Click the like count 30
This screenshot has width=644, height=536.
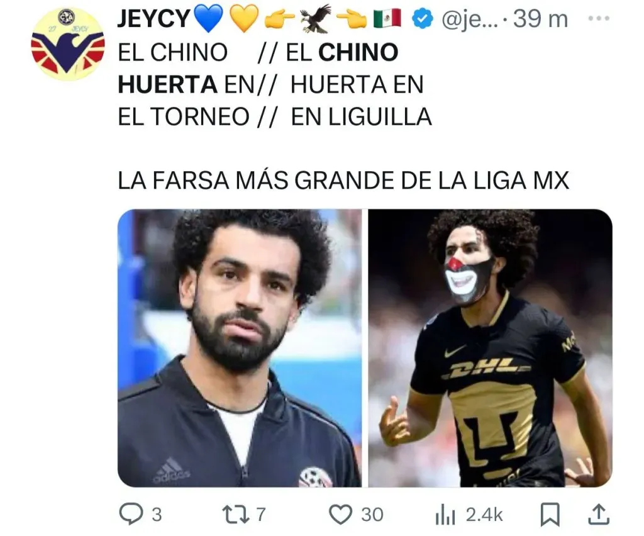pyautogui.click(x=372, y=515)
